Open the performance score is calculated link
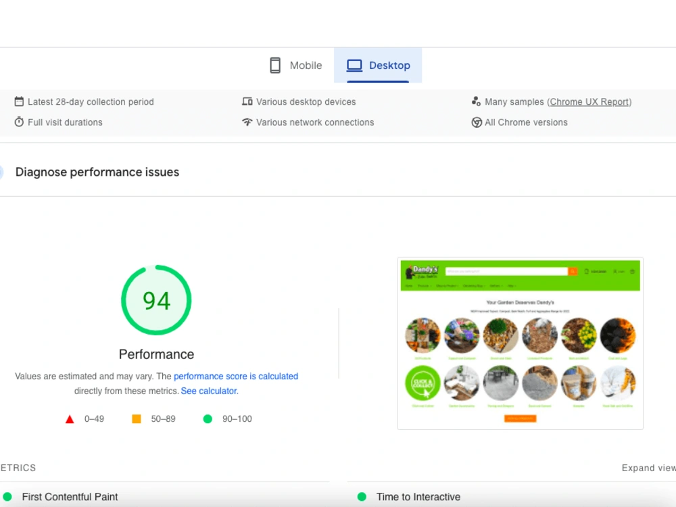 point(236,377)
